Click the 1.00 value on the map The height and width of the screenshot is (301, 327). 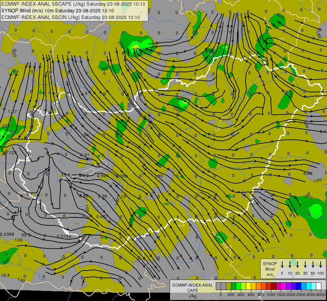point(159,176)
